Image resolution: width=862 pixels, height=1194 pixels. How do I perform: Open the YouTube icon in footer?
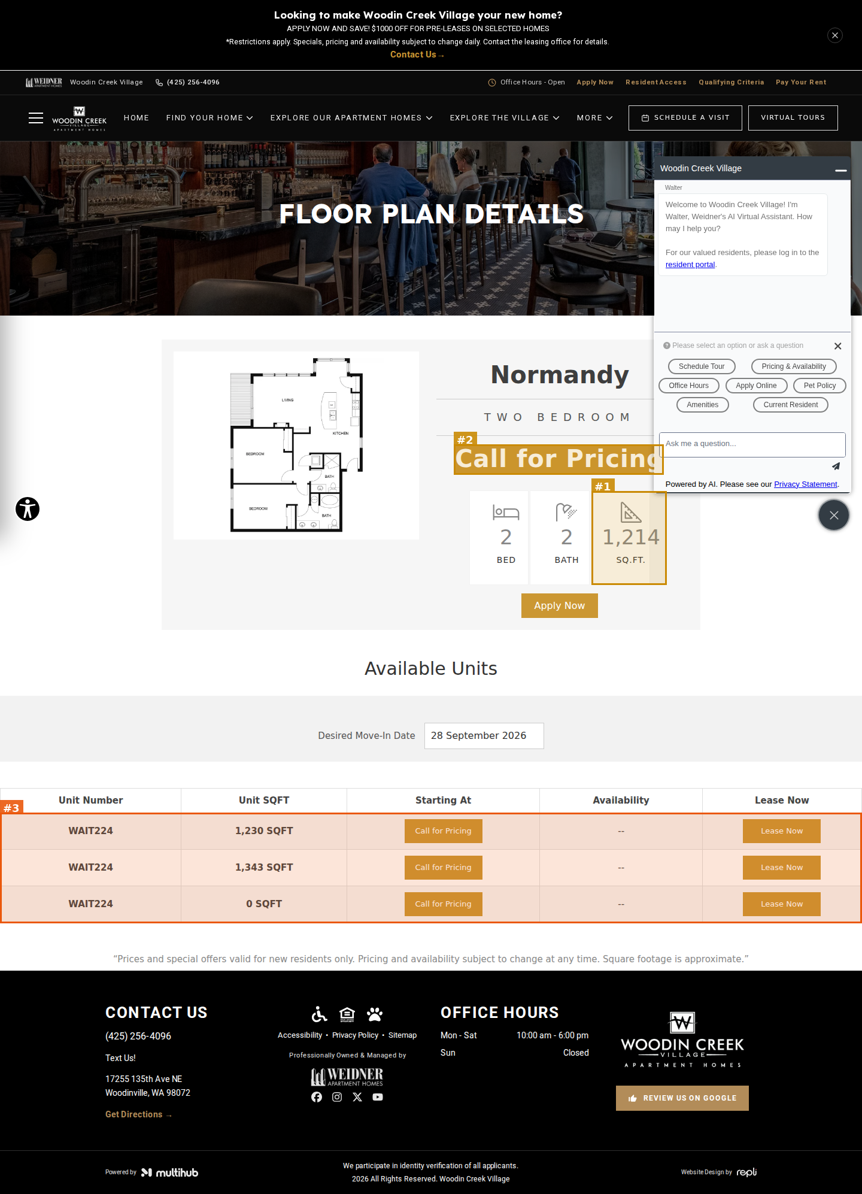tap(378, 1097)
